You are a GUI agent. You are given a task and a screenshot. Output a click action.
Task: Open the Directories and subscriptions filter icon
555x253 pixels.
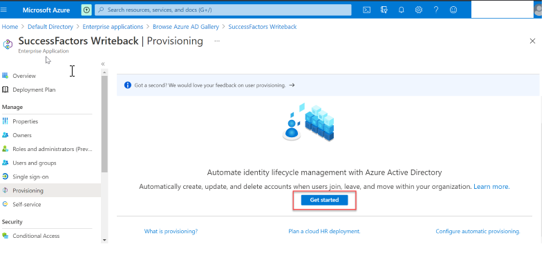[384, 10]
